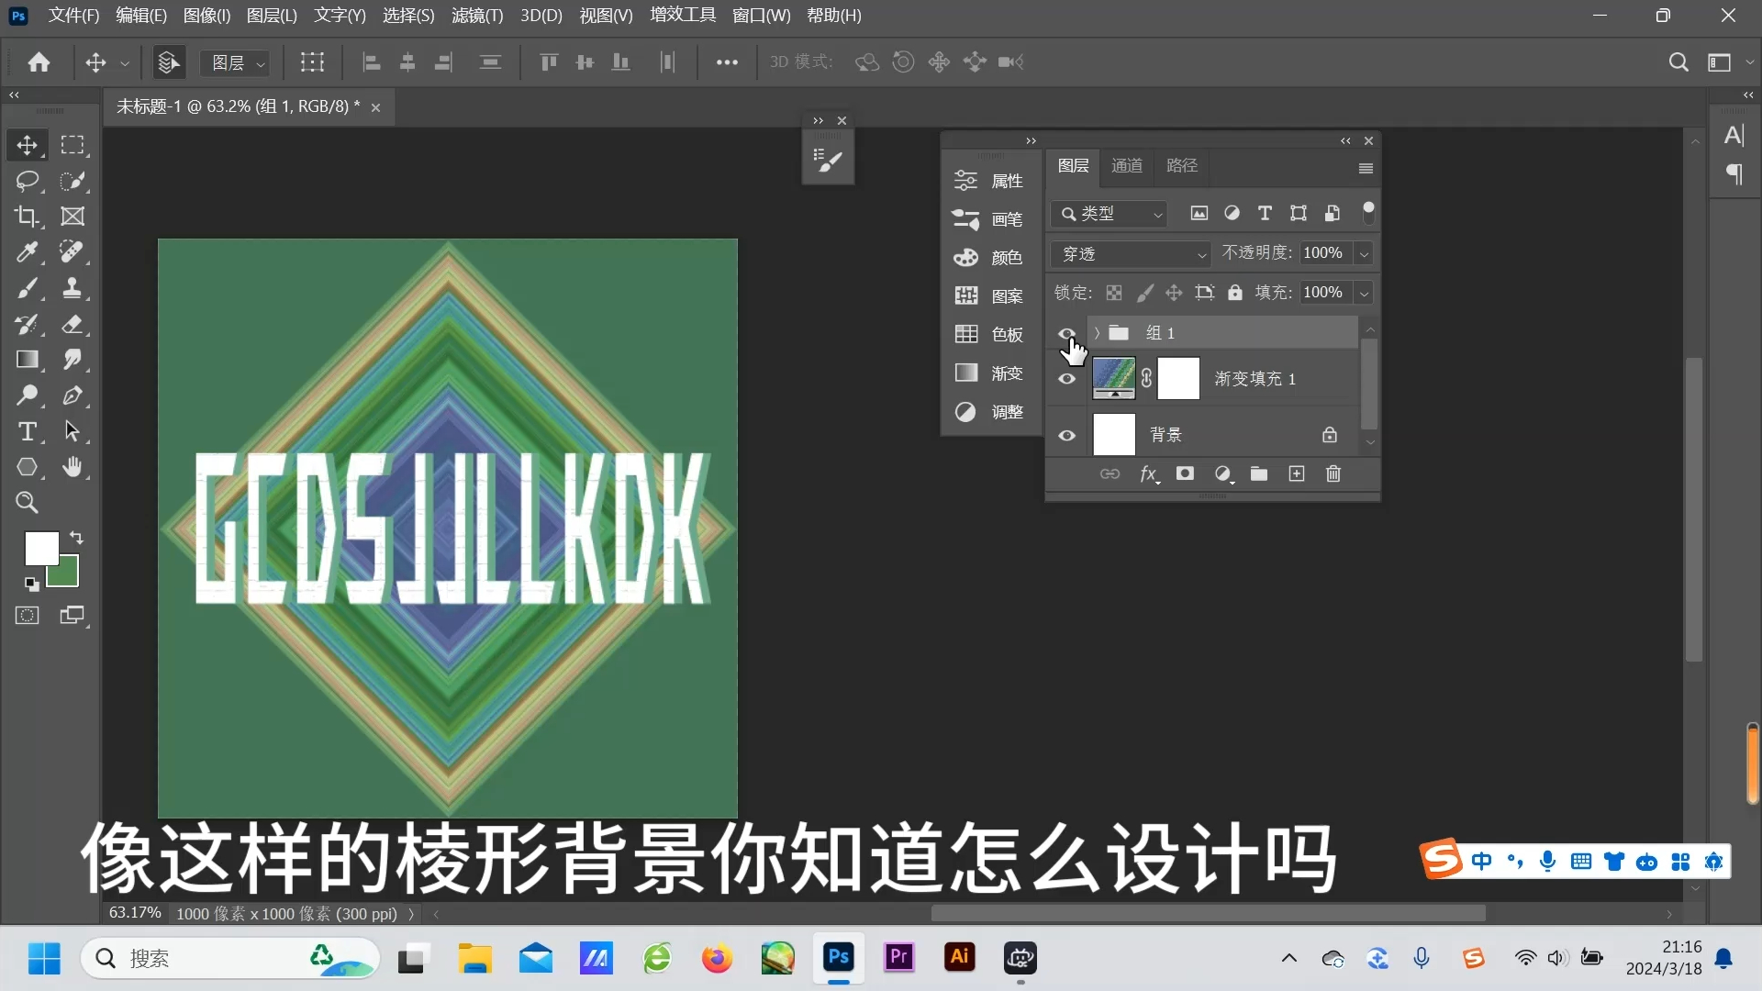Switch to the 通道 tab

point(1127,165)
